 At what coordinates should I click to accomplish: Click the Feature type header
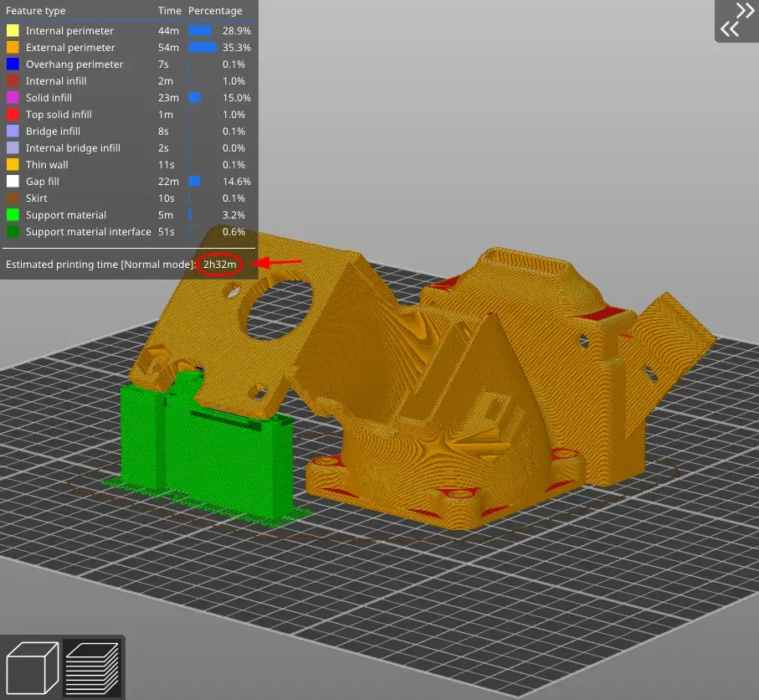35,11
